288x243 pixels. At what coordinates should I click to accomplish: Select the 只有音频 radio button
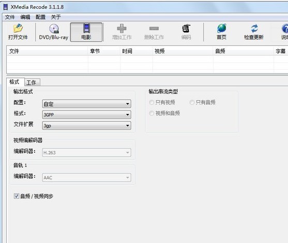tap(192, 102)
